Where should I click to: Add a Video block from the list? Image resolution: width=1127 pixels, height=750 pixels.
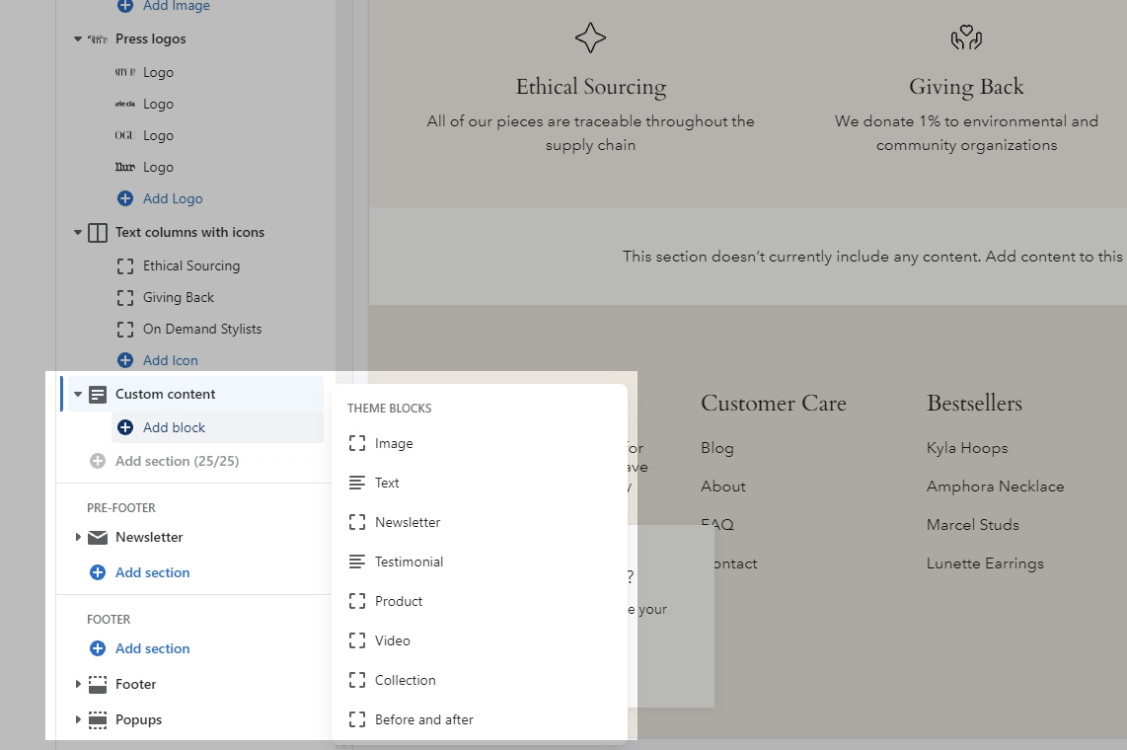[x=392, y=641]
